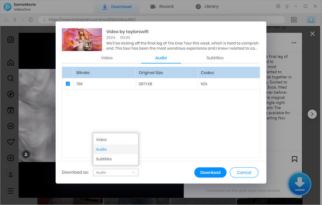Uncheck the 78K audio track checkbox

pos(68,84)
